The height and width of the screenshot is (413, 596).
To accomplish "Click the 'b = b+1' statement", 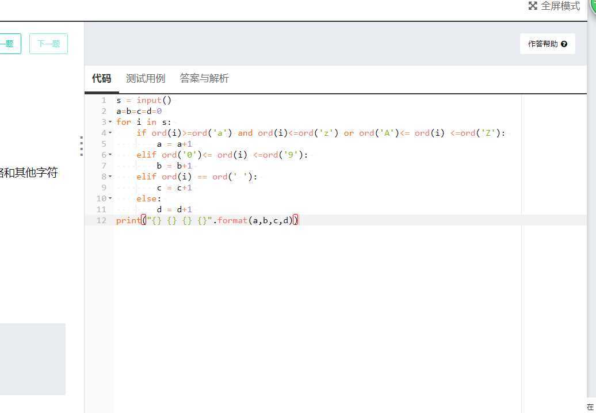I will (174, 166).
